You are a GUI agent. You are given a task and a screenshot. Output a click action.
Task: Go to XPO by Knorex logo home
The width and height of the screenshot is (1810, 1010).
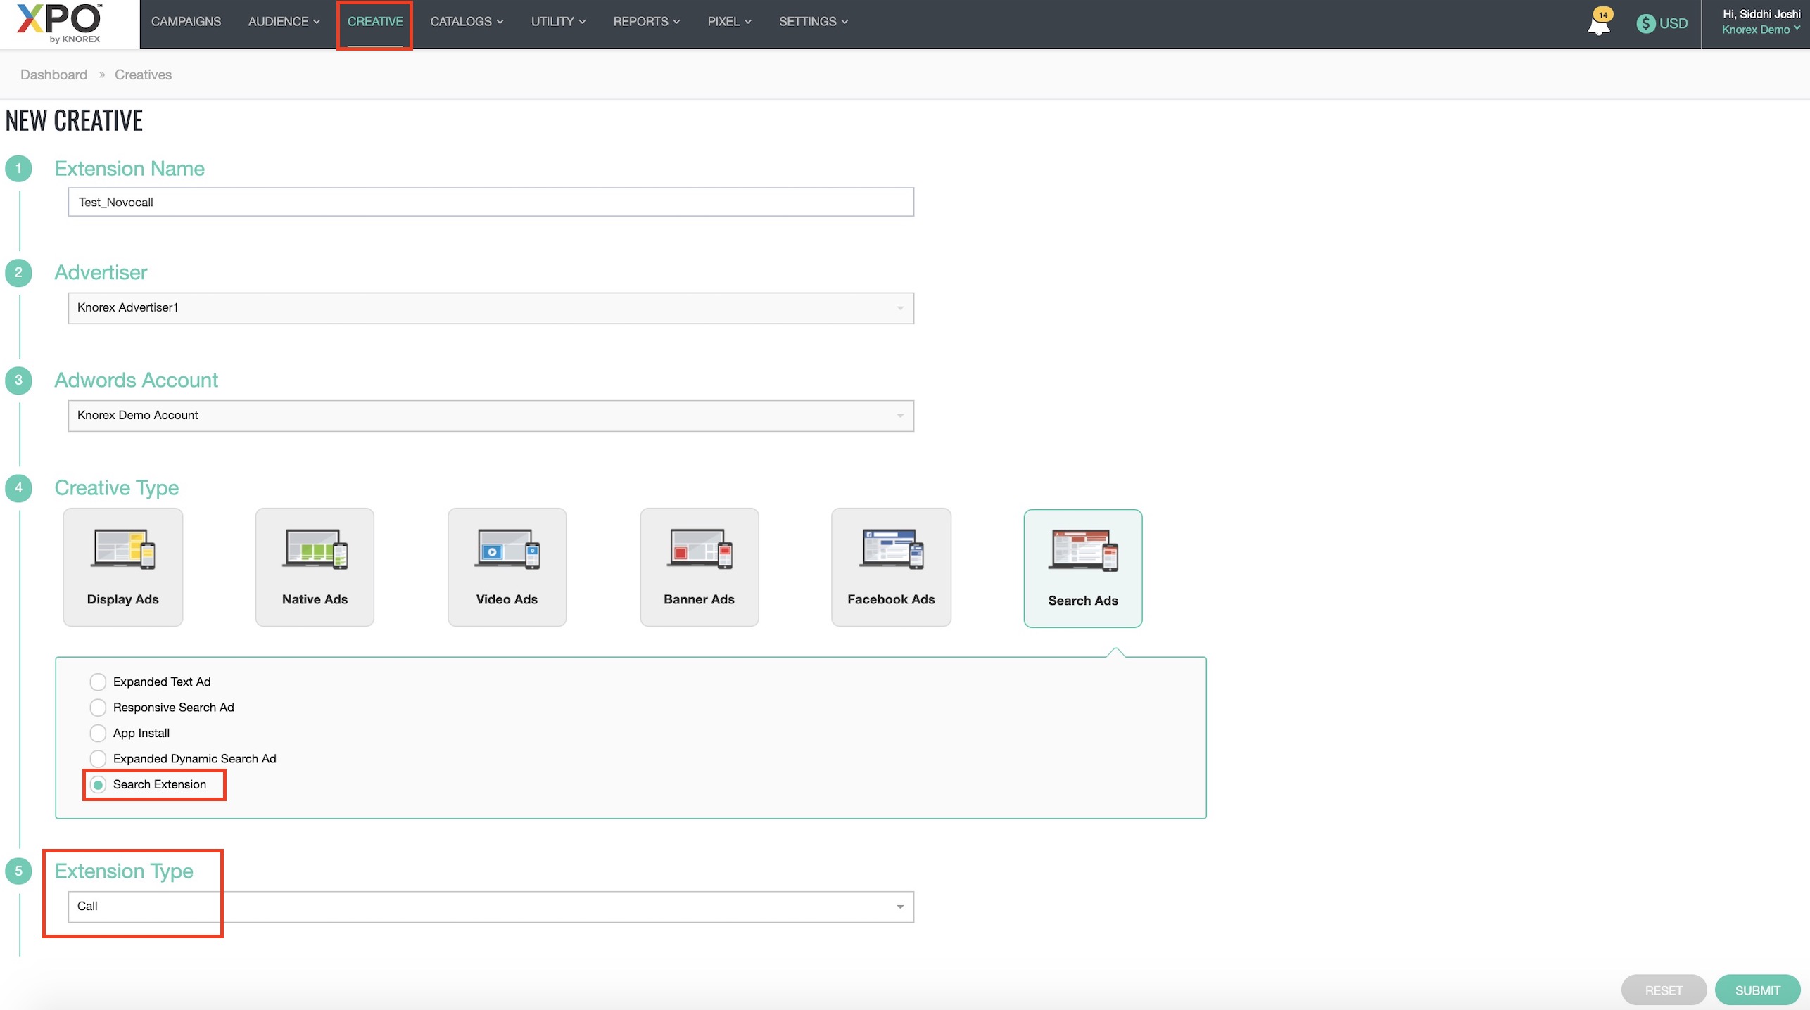[x=59, y=23]
